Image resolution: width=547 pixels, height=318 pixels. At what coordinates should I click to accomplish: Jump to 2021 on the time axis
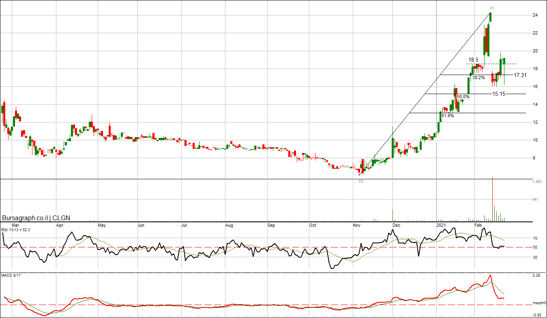441,225
